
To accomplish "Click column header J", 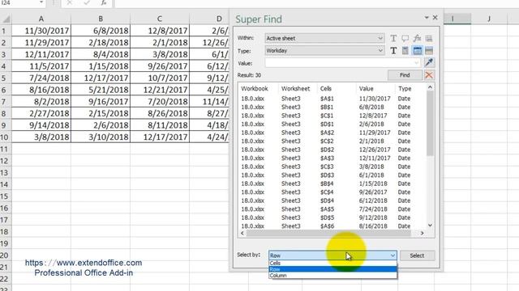I will point(489,19).
